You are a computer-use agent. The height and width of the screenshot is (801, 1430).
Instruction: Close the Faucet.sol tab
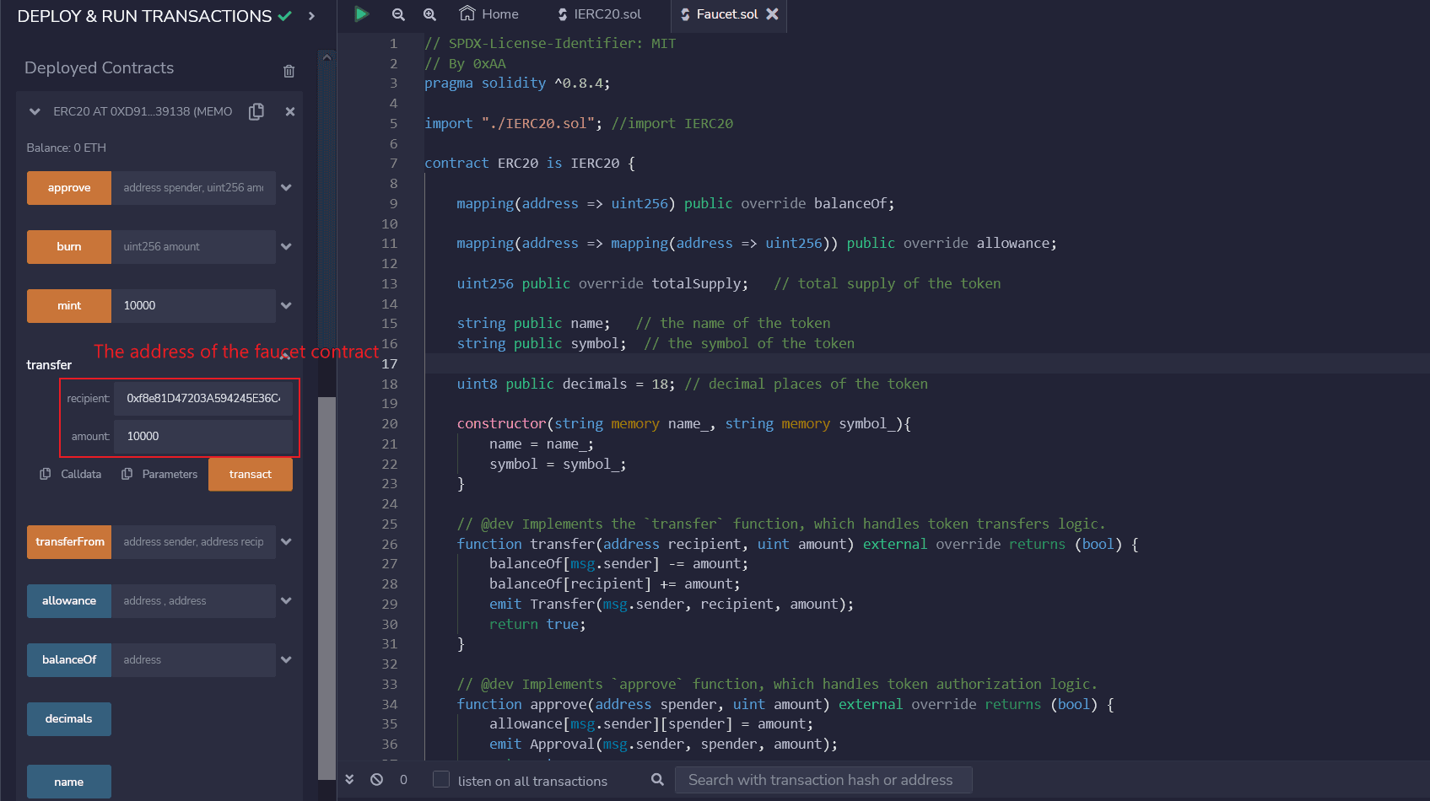pyautogui.click(x=772, y=14)
